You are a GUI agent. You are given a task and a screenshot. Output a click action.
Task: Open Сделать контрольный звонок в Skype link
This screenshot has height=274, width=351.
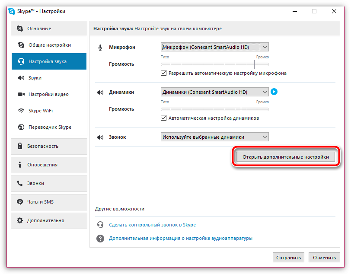click(152, 225)
